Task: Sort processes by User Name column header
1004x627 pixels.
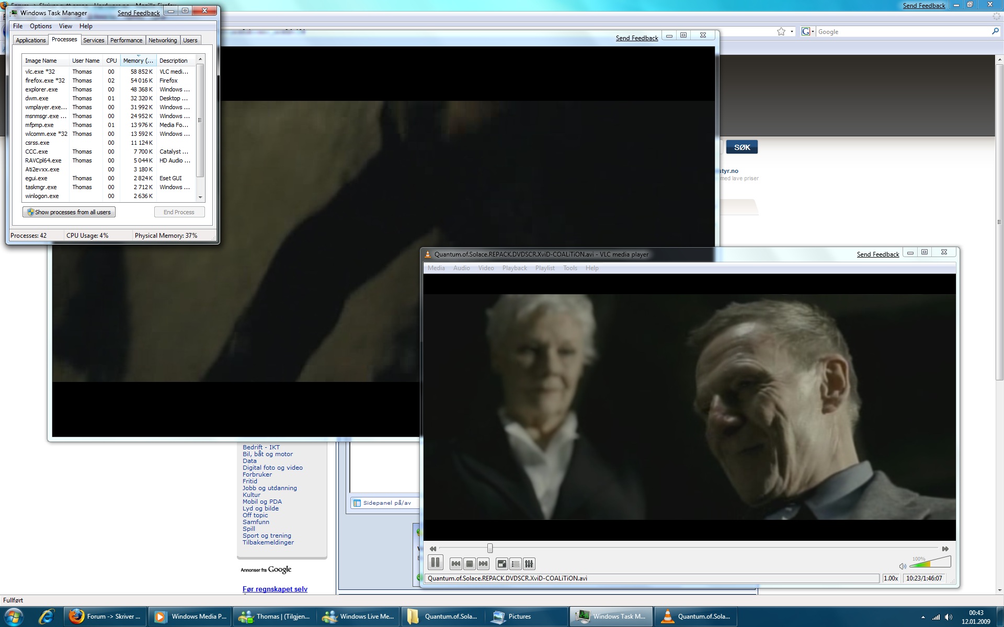Action: 86,61
